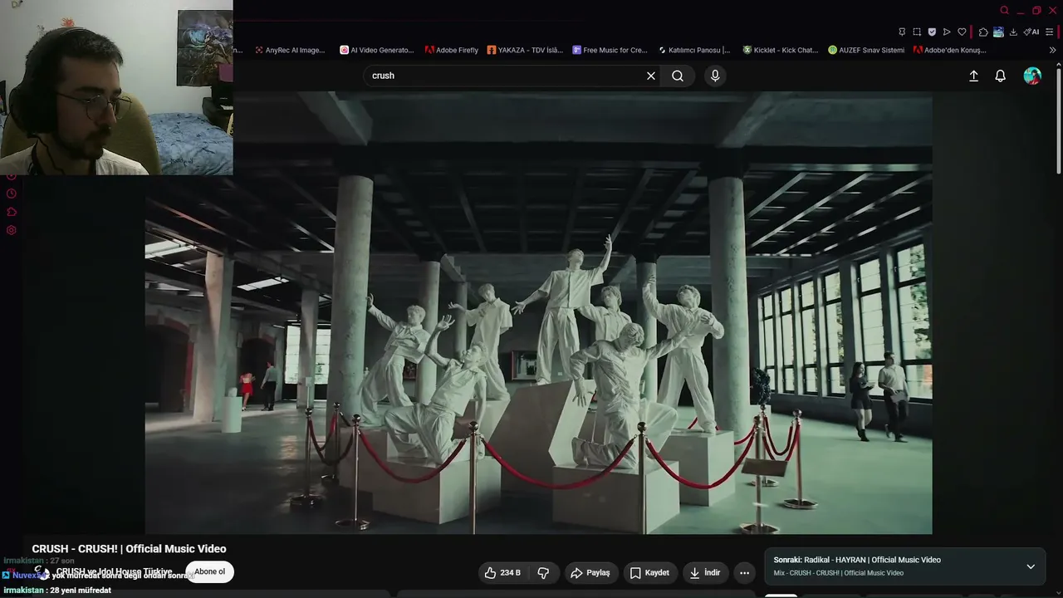This screenshot has width=1063, height=598.
Task: Open YouTube notifications bell
Action: 1000,76
